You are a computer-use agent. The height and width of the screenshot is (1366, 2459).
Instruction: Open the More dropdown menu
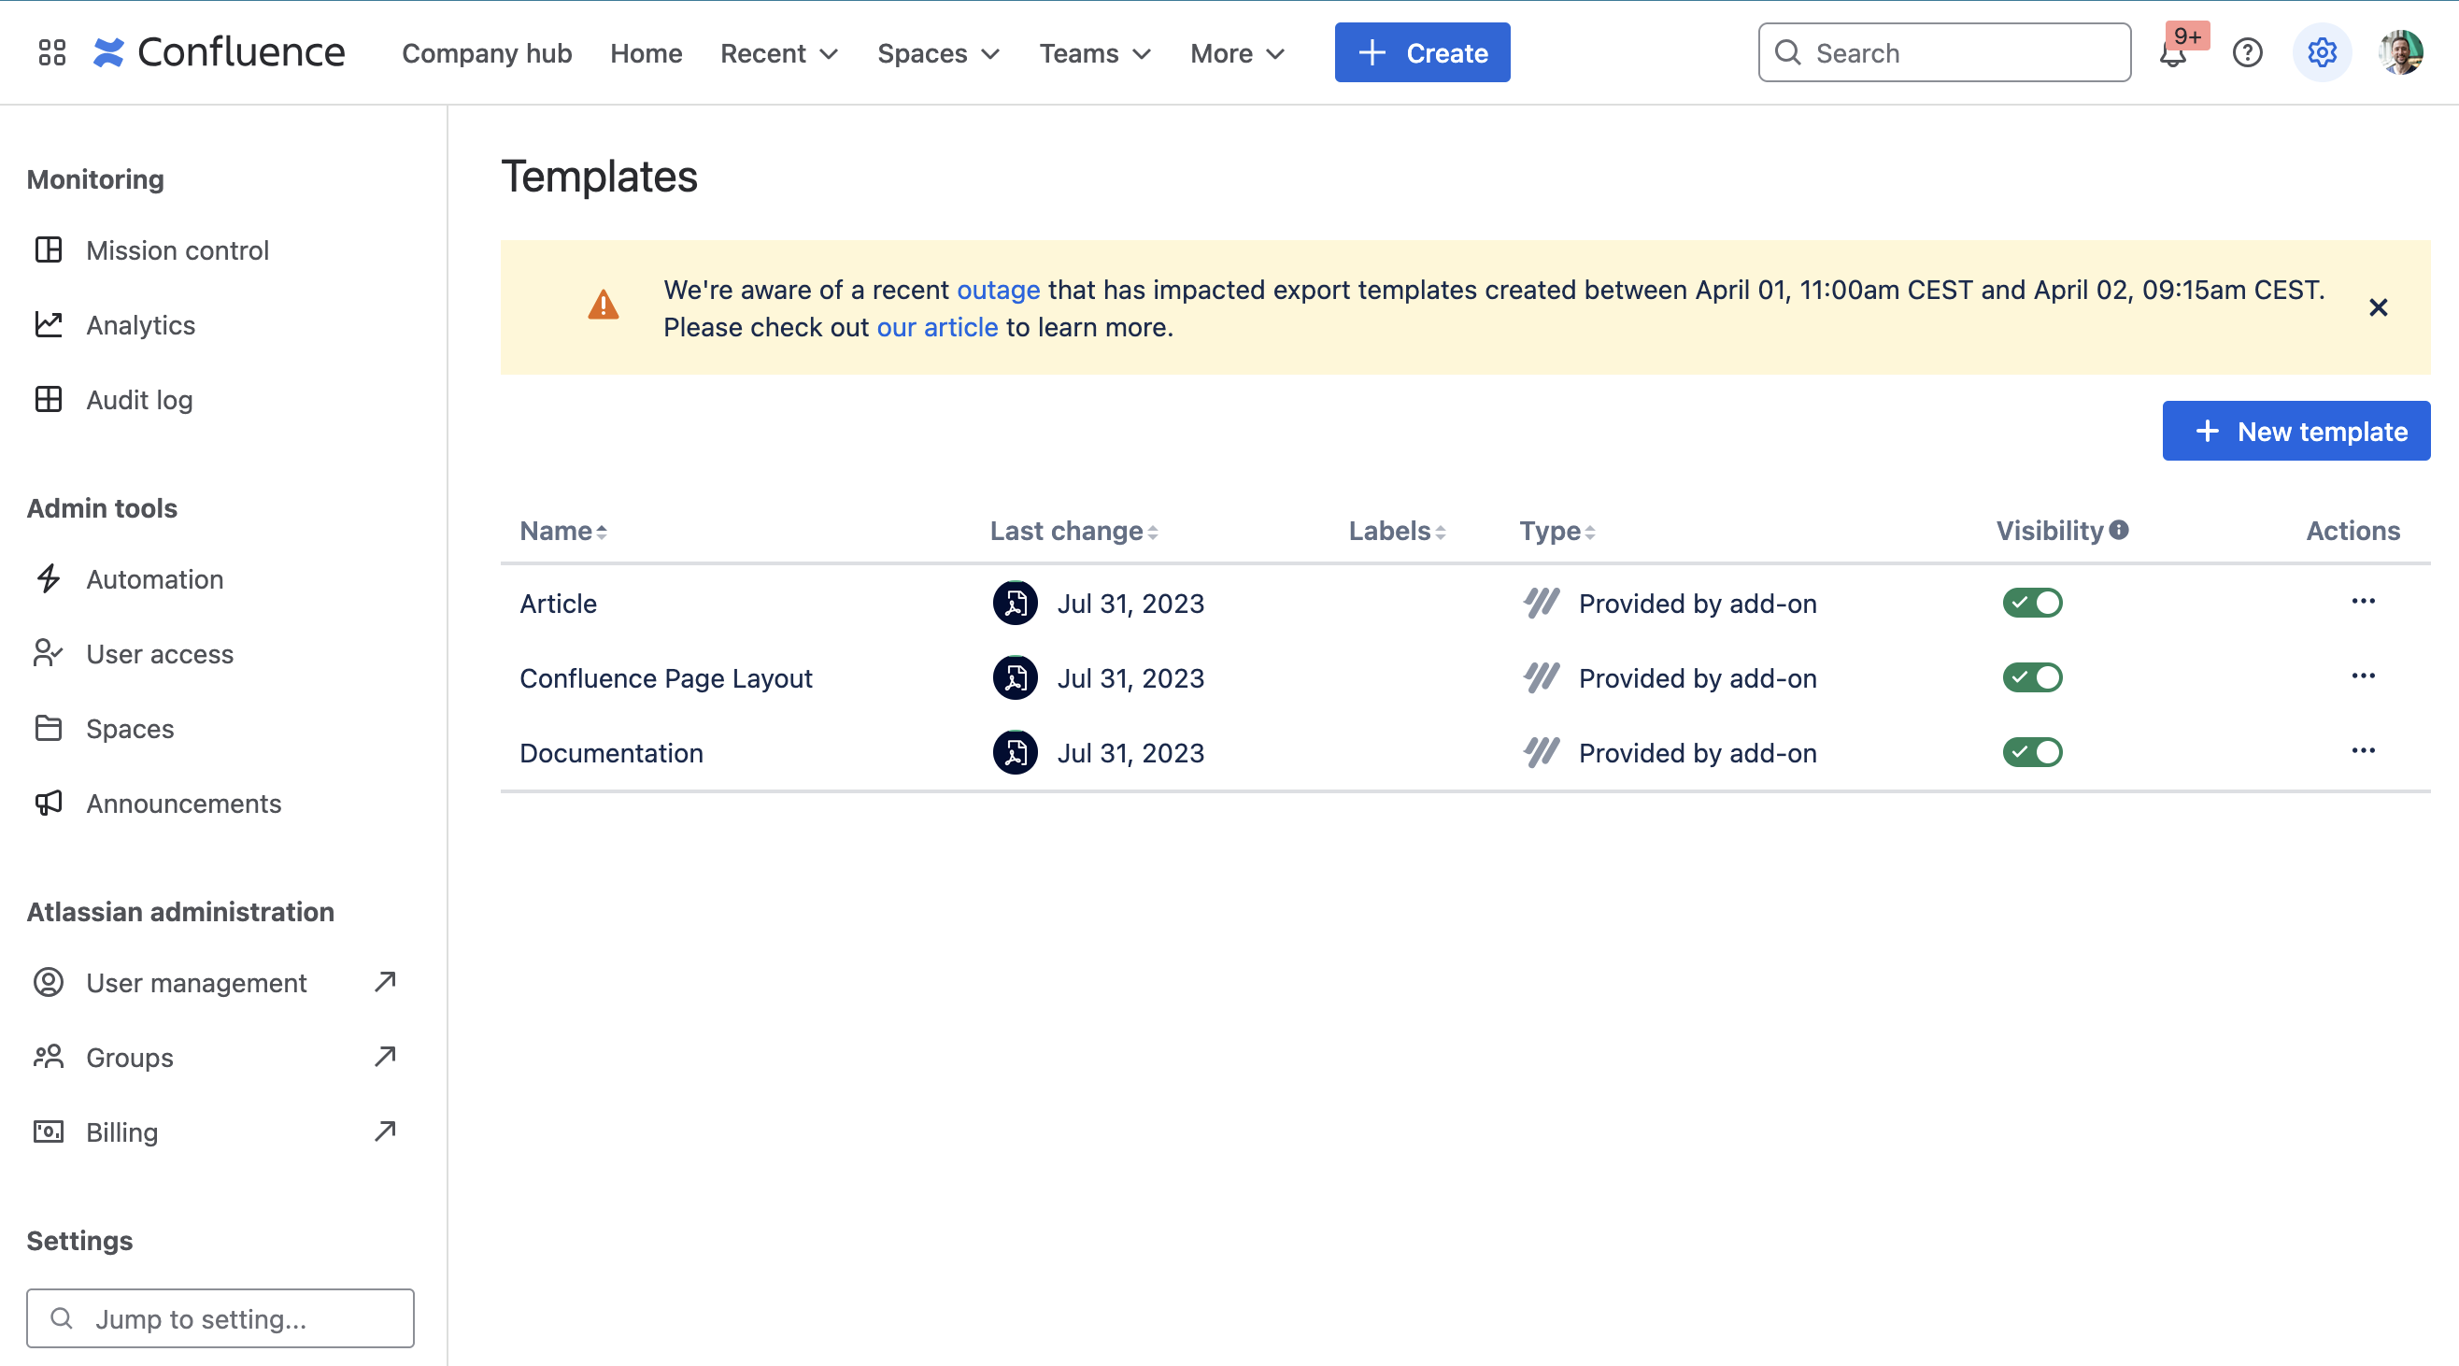[1237, 53]
